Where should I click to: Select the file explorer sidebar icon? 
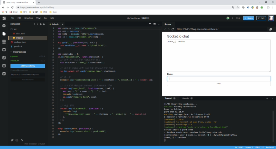click(4, 34)
